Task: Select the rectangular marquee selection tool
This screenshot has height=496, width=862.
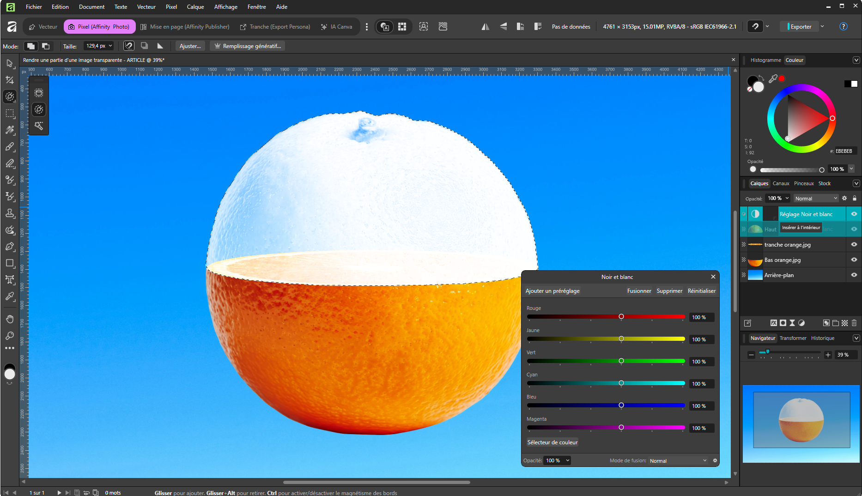Action: coord(10,113)
